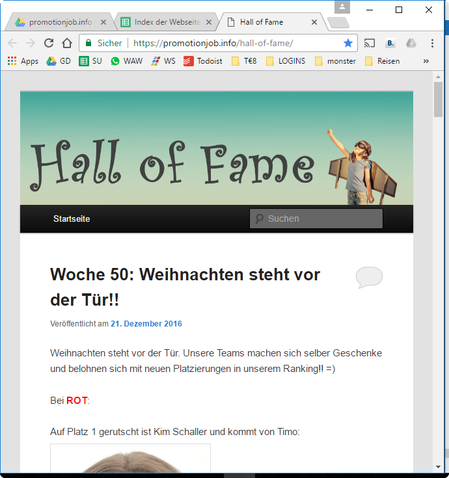Click the Home icon in the toolbar
The height and width of the screenshot is (478, 449).
67,43
